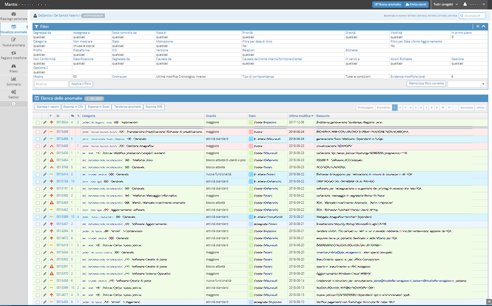The width and height of the screenshot is (492, 306).
Task: Jump to the Ultima page
Action: 480,108
